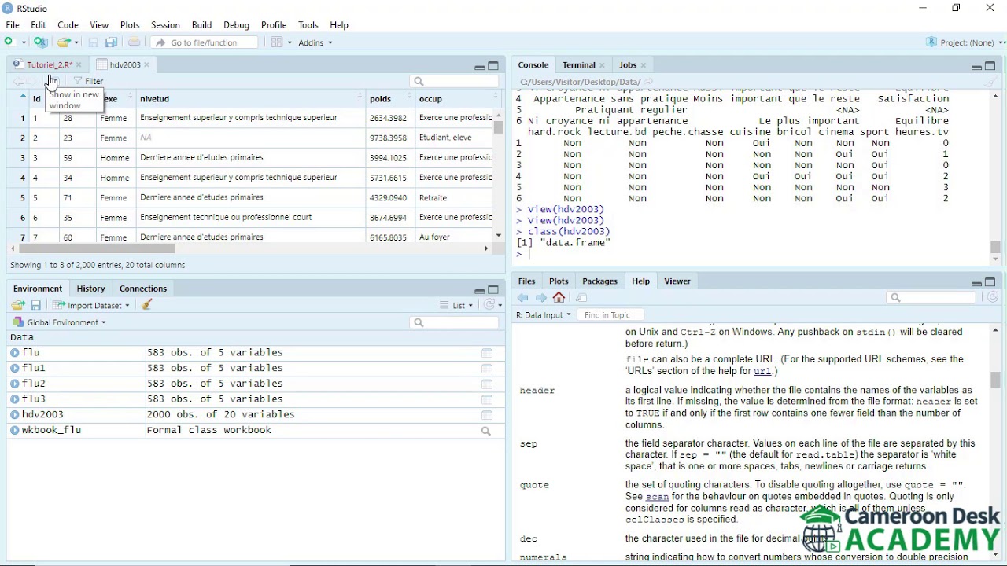Open the Import Dataset dropdown

click(x=91, y=305)
